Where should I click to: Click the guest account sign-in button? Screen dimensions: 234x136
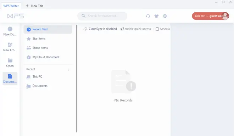(x=210, y=16)
